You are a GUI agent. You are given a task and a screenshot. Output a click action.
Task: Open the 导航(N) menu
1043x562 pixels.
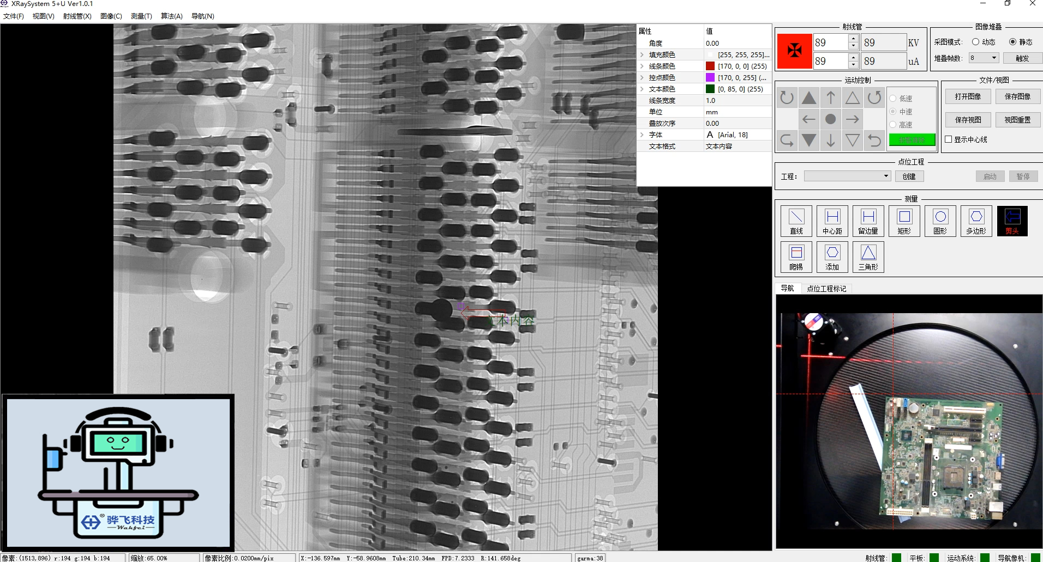point(203,16)
